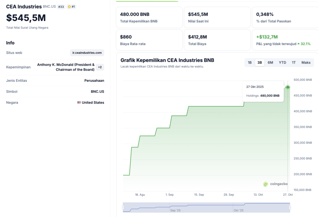This screenshot has width=318, height=217.
Task: Click the left handle of chart range navigator
Action: [123, 207]
